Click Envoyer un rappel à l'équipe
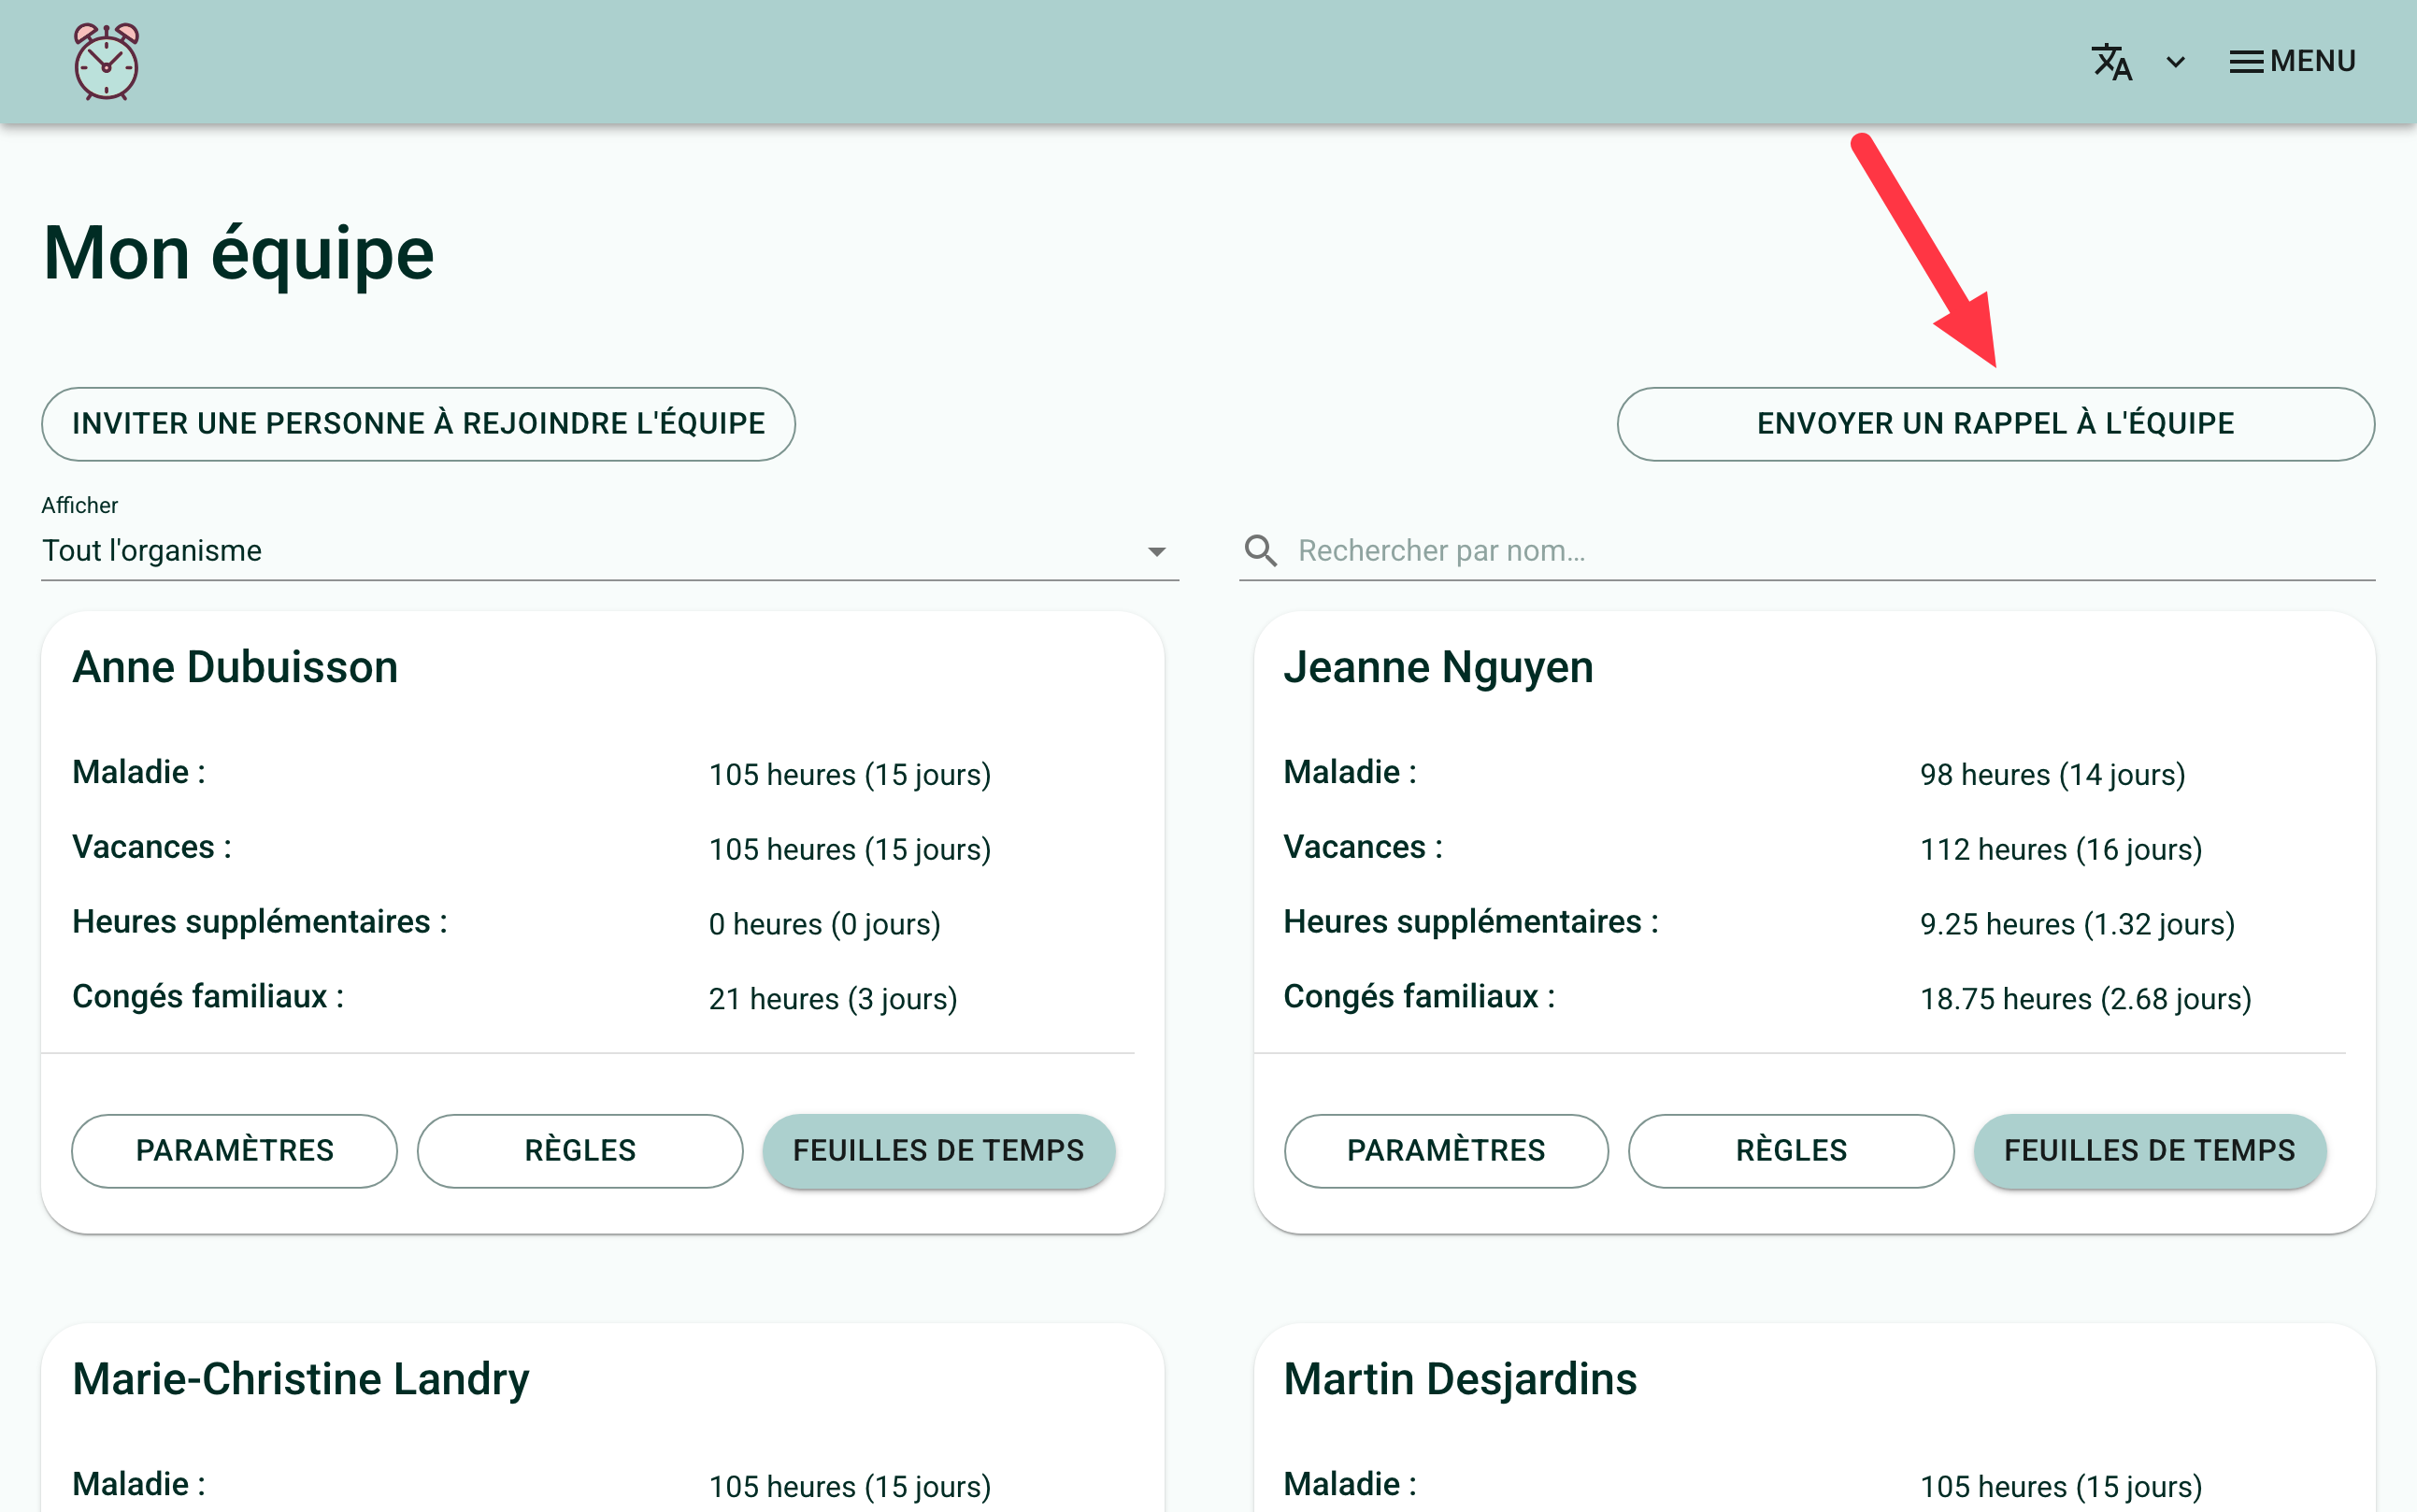The image size is (2417, 1512). click(x=1995, y=424)
